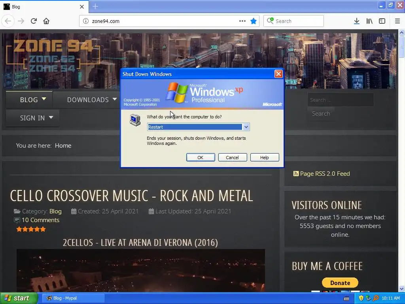Click the site Search text box
This screenshot has height=304, width=405.
click(341, 100)
